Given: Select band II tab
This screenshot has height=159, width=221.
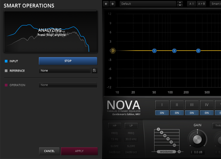Looking at the screenshot, I should click(177, 105).
